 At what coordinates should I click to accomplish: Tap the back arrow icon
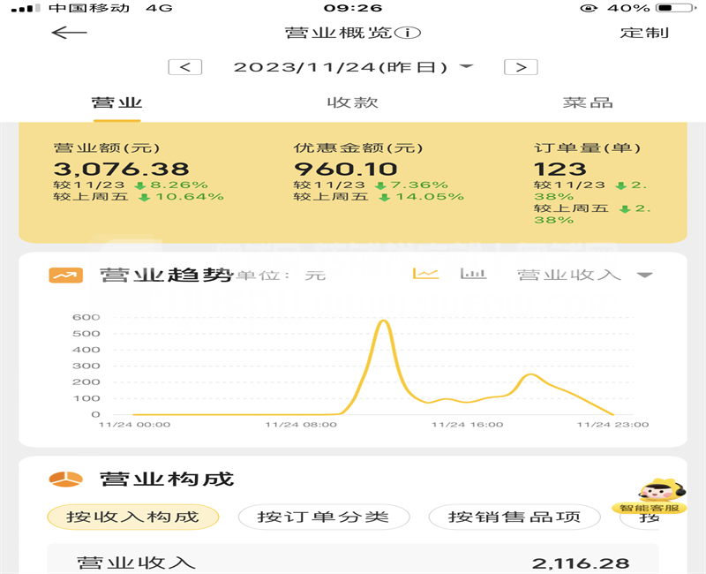(69, 33)
